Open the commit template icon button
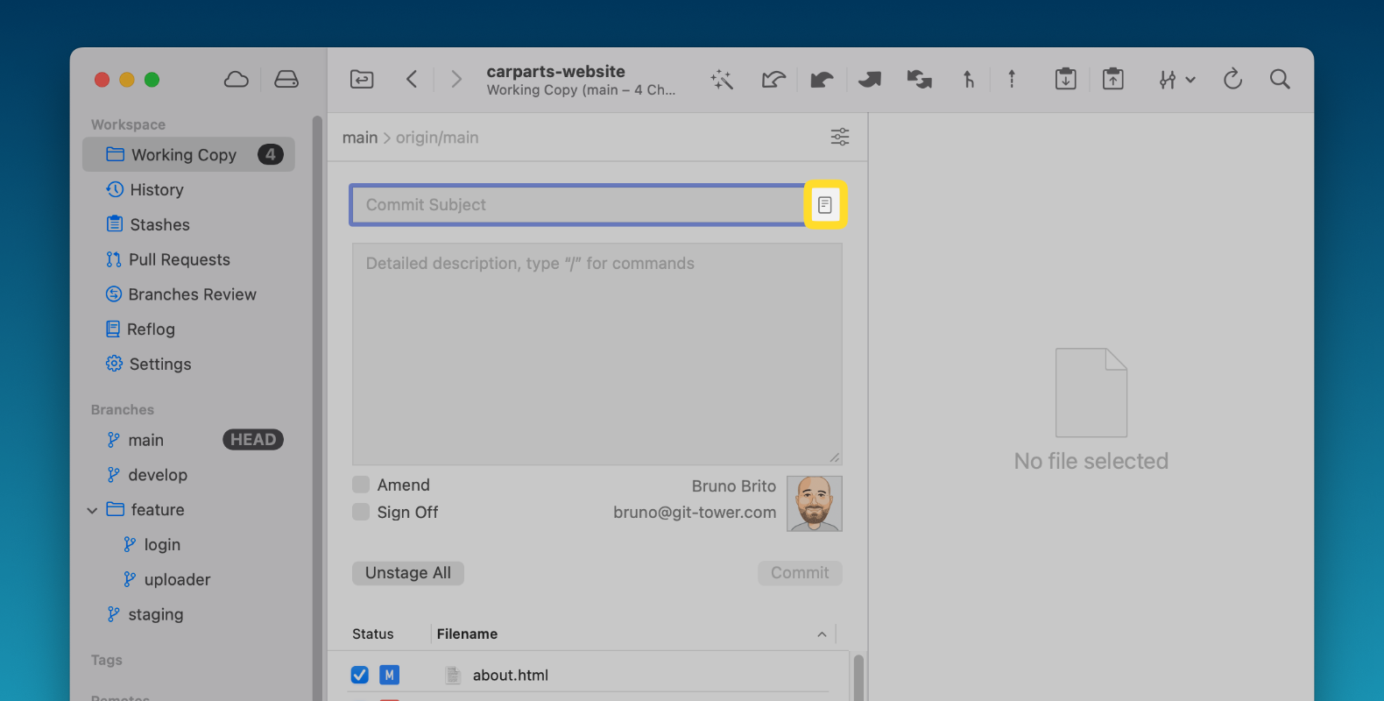Image resolution: width=1384 pixels, height=701 pixels. point(824,205)
